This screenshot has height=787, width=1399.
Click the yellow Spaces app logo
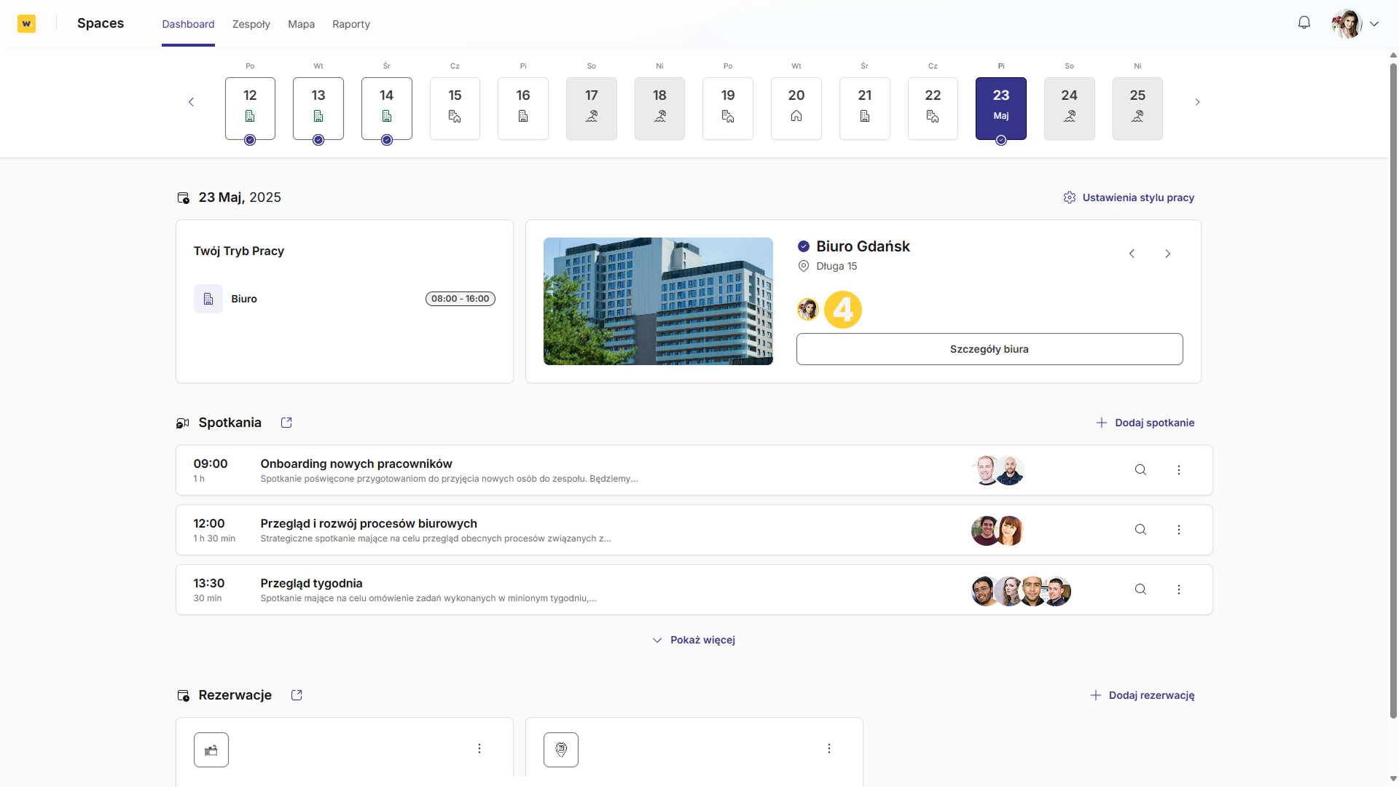(x=27, y=23)
